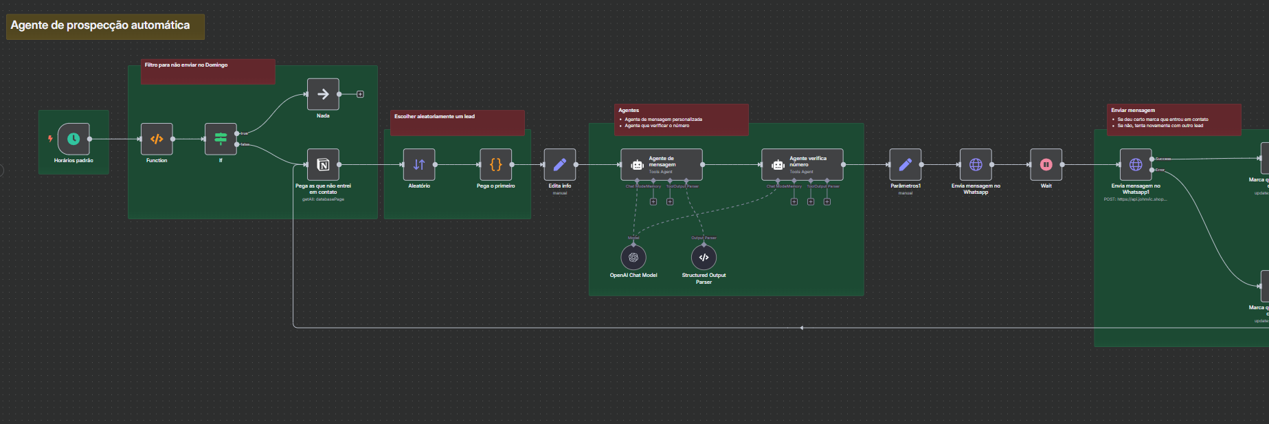The height and width of the screenshot is (424, 1269).
Task: Add Memory to Agente verifica número
Action: pos(794,202)
